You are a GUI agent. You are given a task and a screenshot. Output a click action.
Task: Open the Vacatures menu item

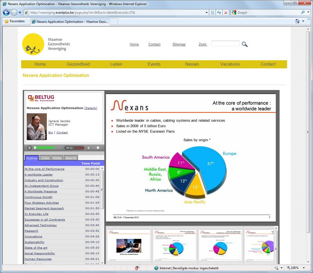coord(230,64)
